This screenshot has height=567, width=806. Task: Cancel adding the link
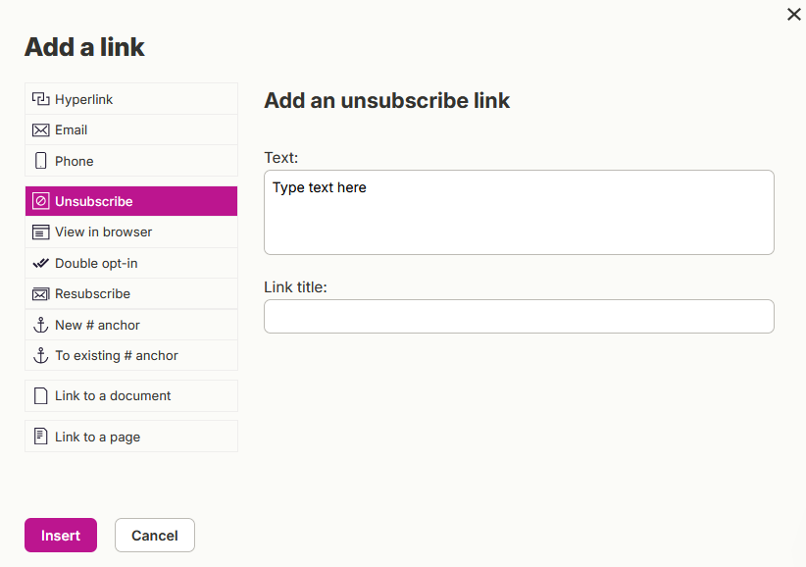(155, 536)
